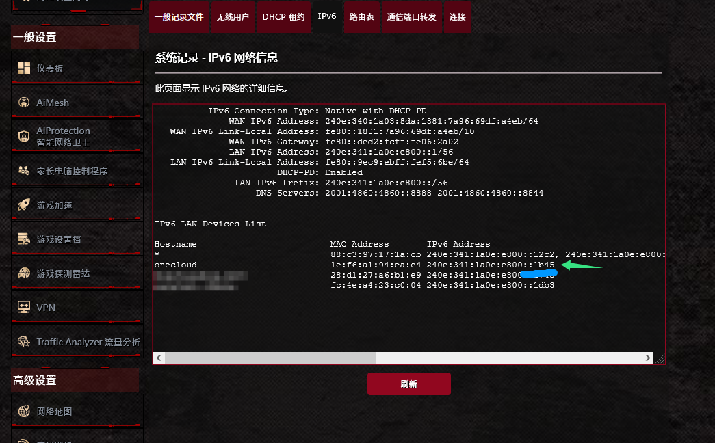Viewport: 715px width, 443px height.
Task: Click WAN IPv6 Gateway value fe80::ded2:fcff:fe06:2a02
Action: [391, 142]
